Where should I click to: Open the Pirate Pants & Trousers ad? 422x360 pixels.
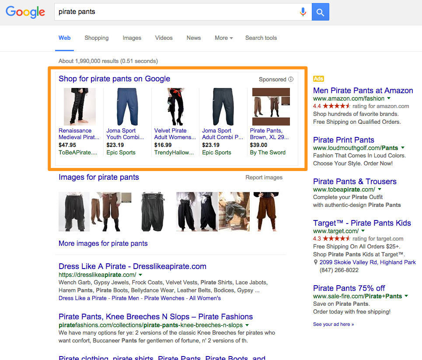pyautogui.click(x=355, y=182)
